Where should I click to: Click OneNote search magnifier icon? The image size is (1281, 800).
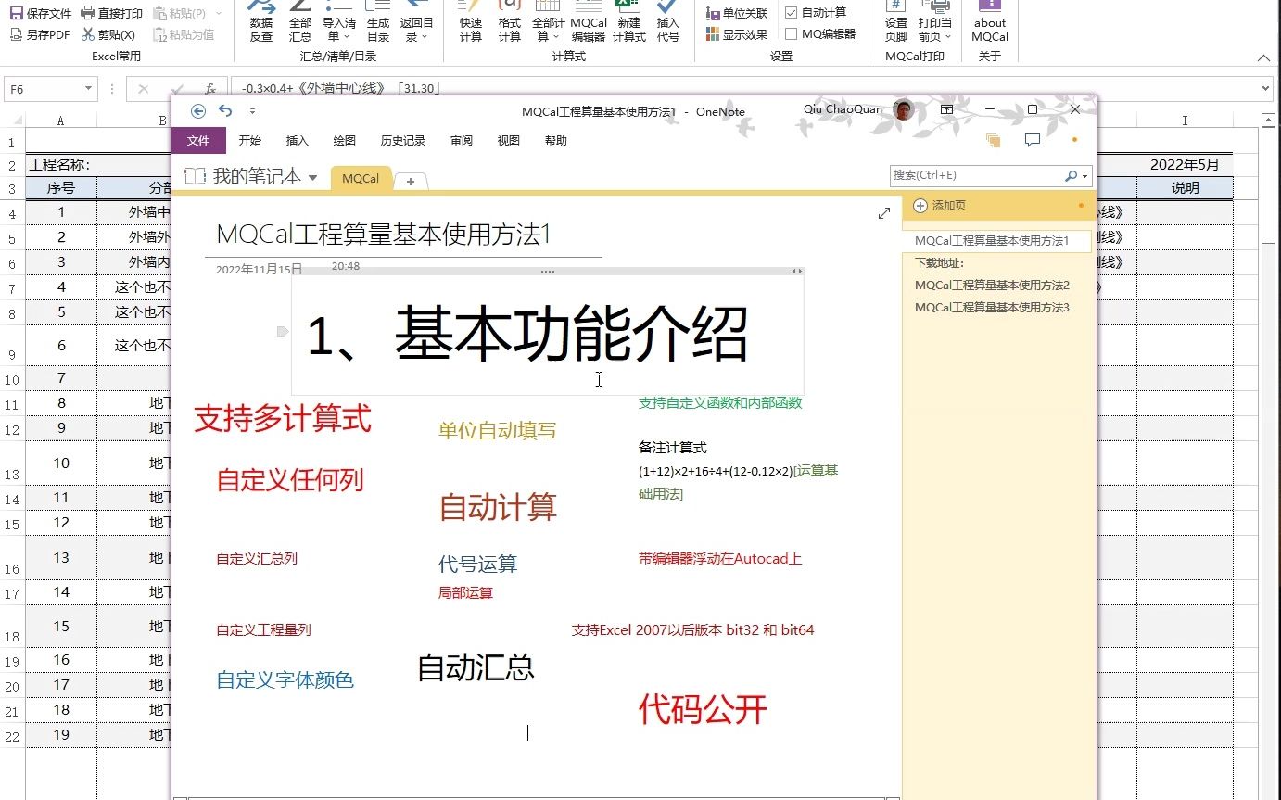click(x=1072, y=175)
